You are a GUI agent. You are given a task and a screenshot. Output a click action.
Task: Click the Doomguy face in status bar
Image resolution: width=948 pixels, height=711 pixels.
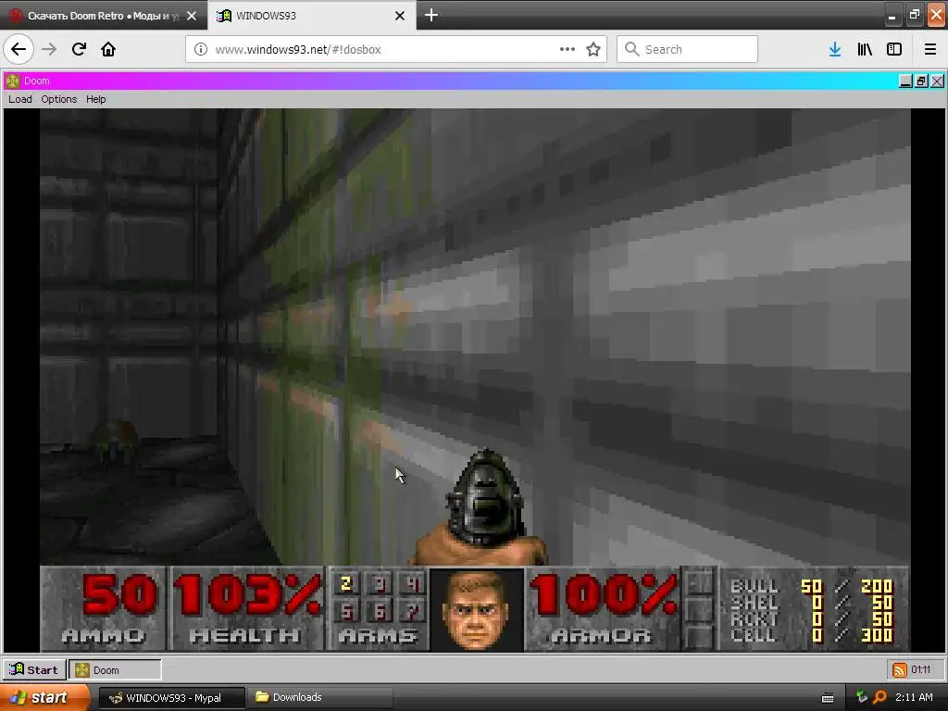point(477,609)
